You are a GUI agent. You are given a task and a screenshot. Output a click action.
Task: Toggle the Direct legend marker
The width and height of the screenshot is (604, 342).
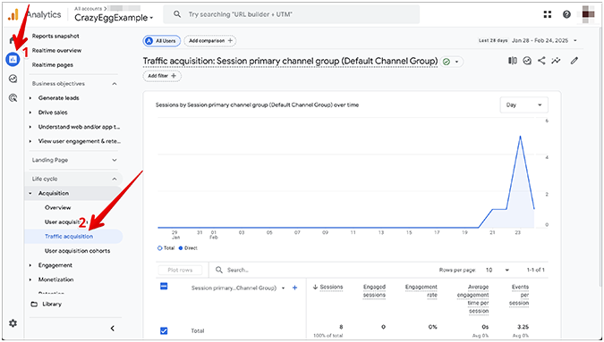(181, 248)
